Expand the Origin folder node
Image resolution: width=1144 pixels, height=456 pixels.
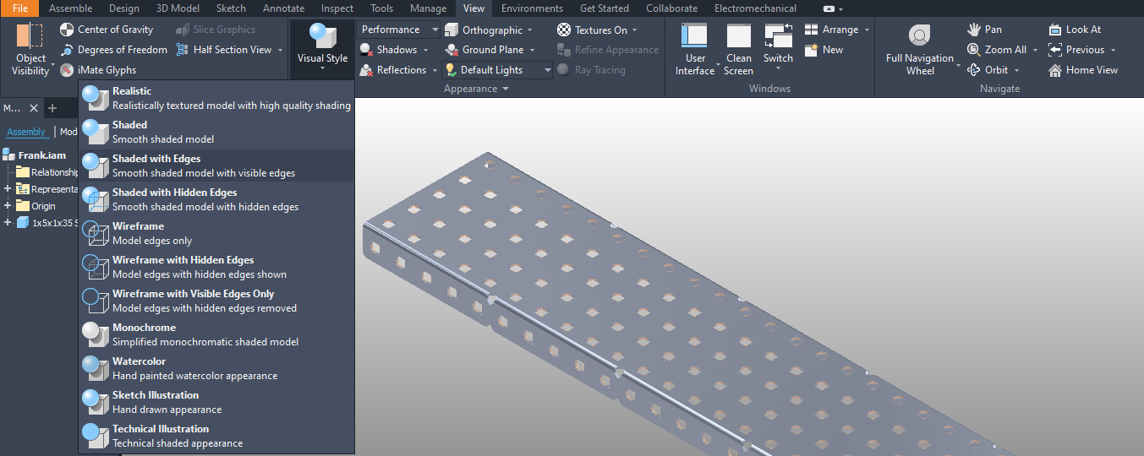pos(8,205)
